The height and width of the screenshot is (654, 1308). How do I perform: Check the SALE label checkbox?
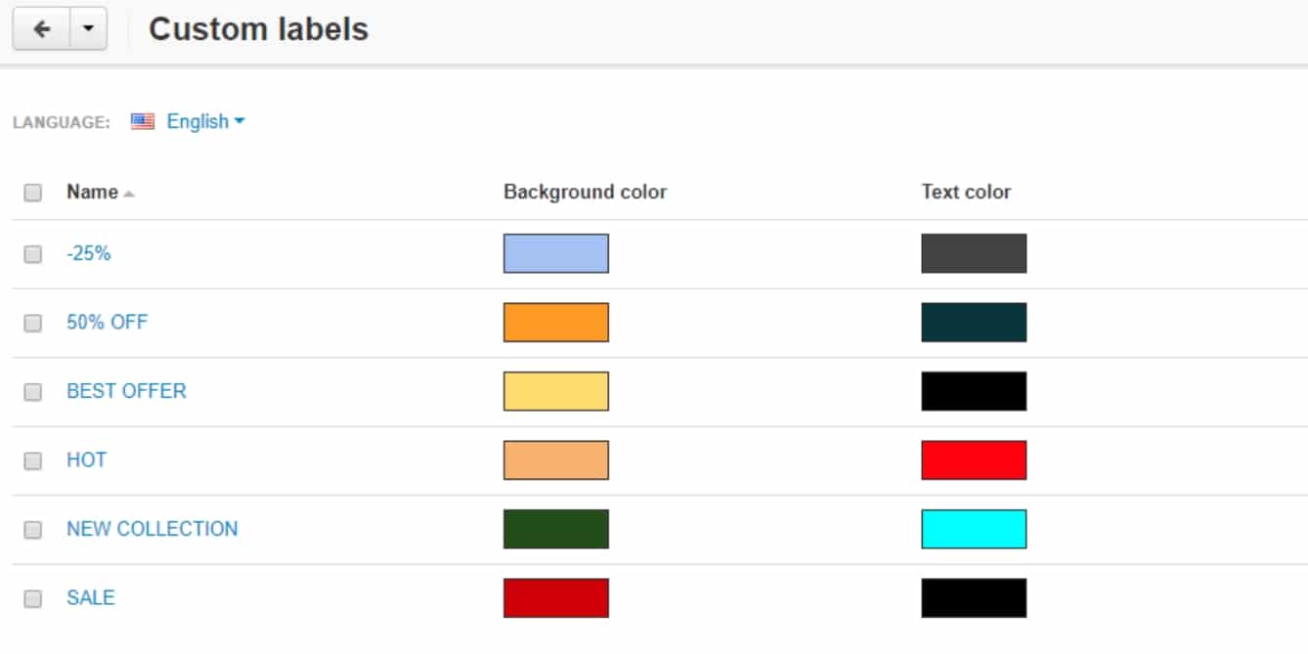tap(33, 598)
